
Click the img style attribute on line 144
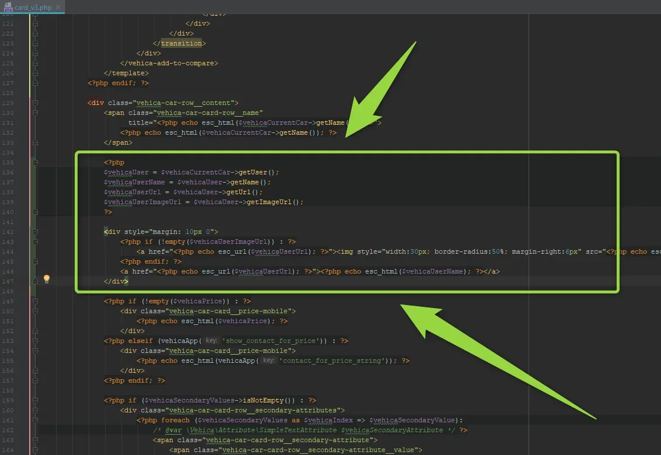click(x=469, y=252)
